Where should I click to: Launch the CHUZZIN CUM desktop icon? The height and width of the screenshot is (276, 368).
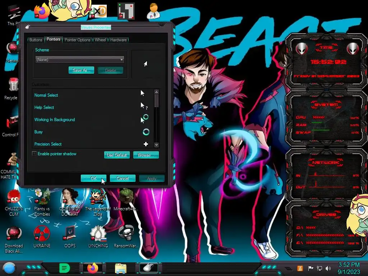(x=14, y=203)
